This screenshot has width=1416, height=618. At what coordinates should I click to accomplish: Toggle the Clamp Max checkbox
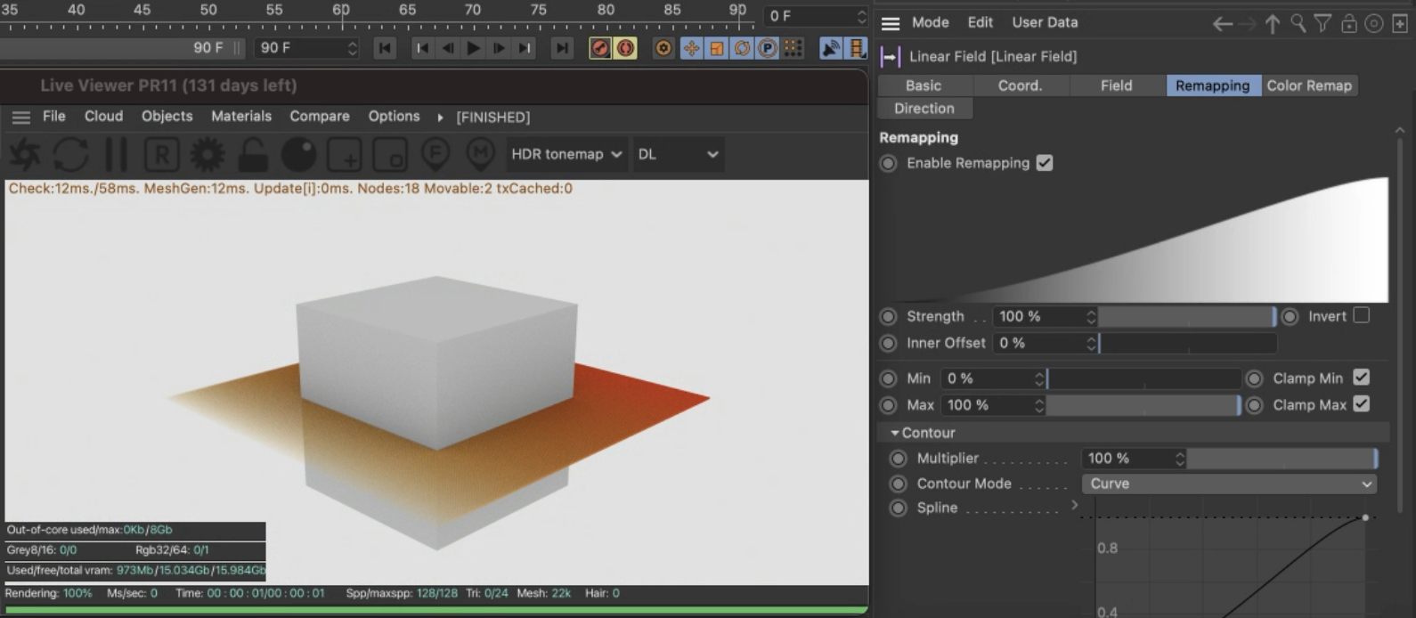coord(1361,404)
